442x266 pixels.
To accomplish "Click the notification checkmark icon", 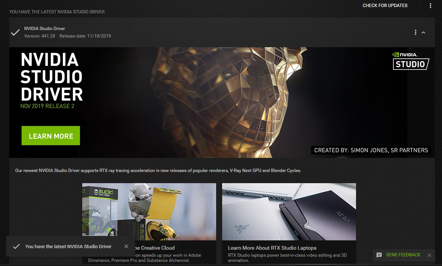I will 16,246.
